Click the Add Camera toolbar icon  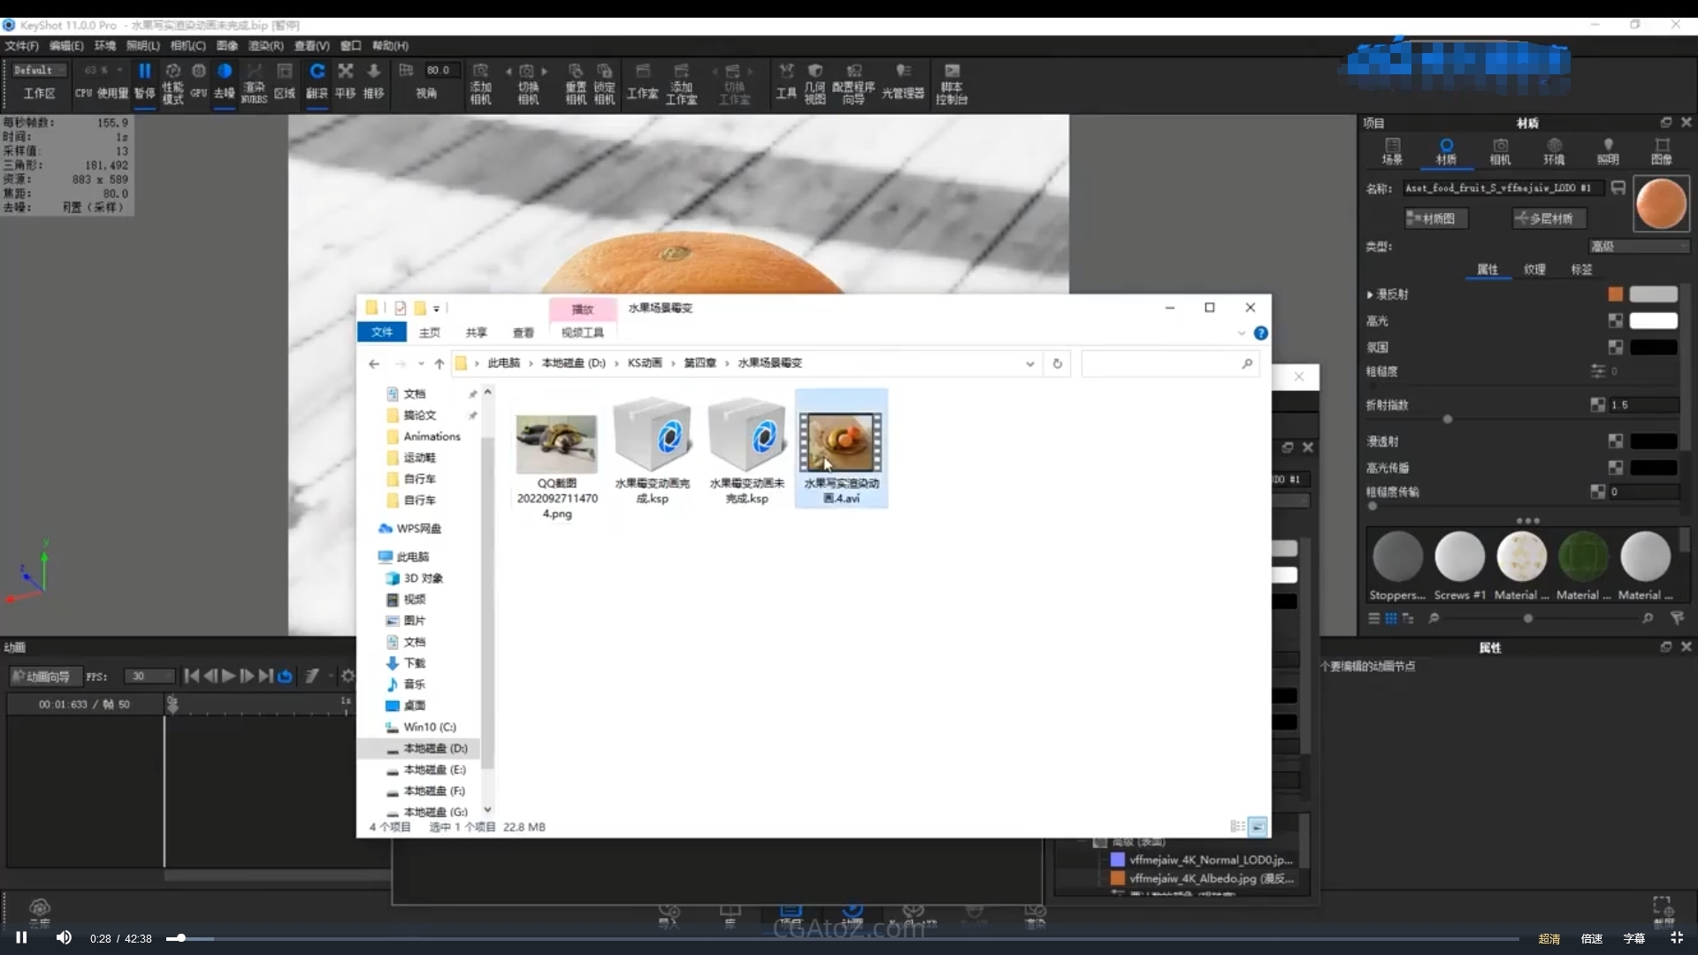point(480,73)
